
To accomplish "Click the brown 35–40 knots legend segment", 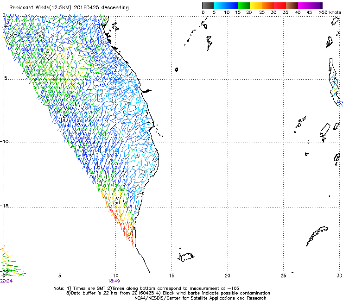I will [x=292, y=6].
